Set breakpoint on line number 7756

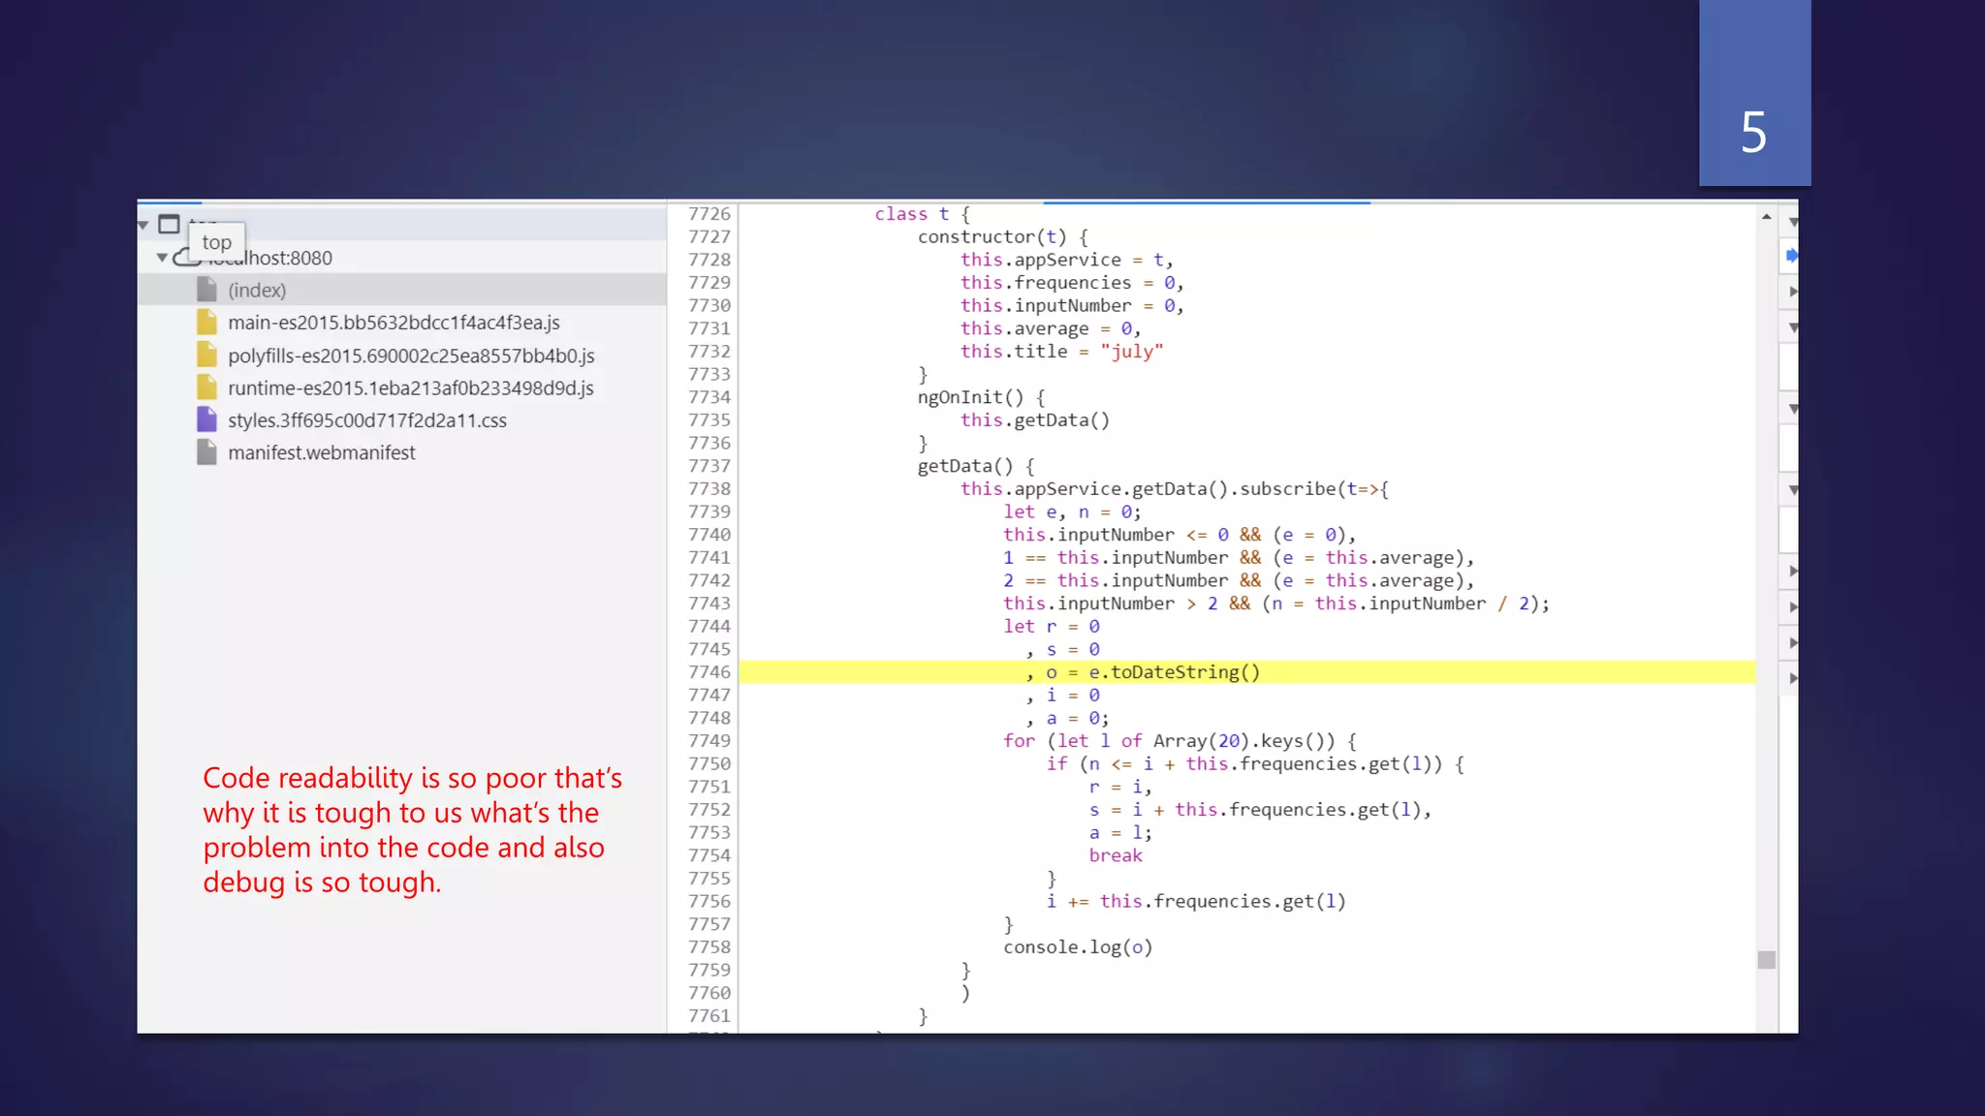click(709, 901)
